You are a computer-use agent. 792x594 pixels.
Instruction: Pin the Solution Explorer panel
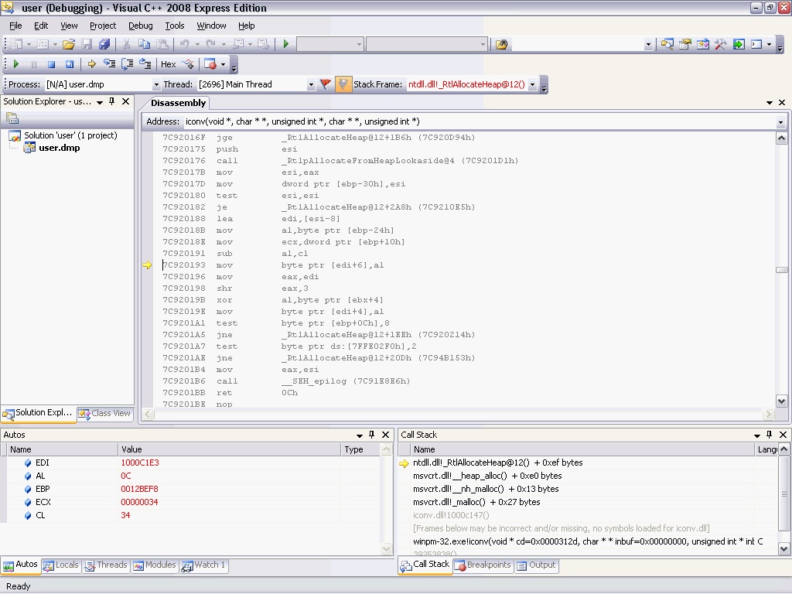coord(112,101)
